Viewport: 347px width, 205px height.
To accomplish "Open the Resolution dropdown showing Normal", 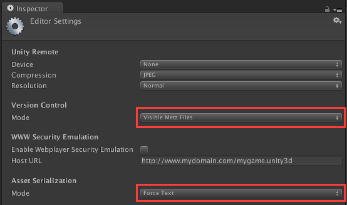I will point(239,86).
